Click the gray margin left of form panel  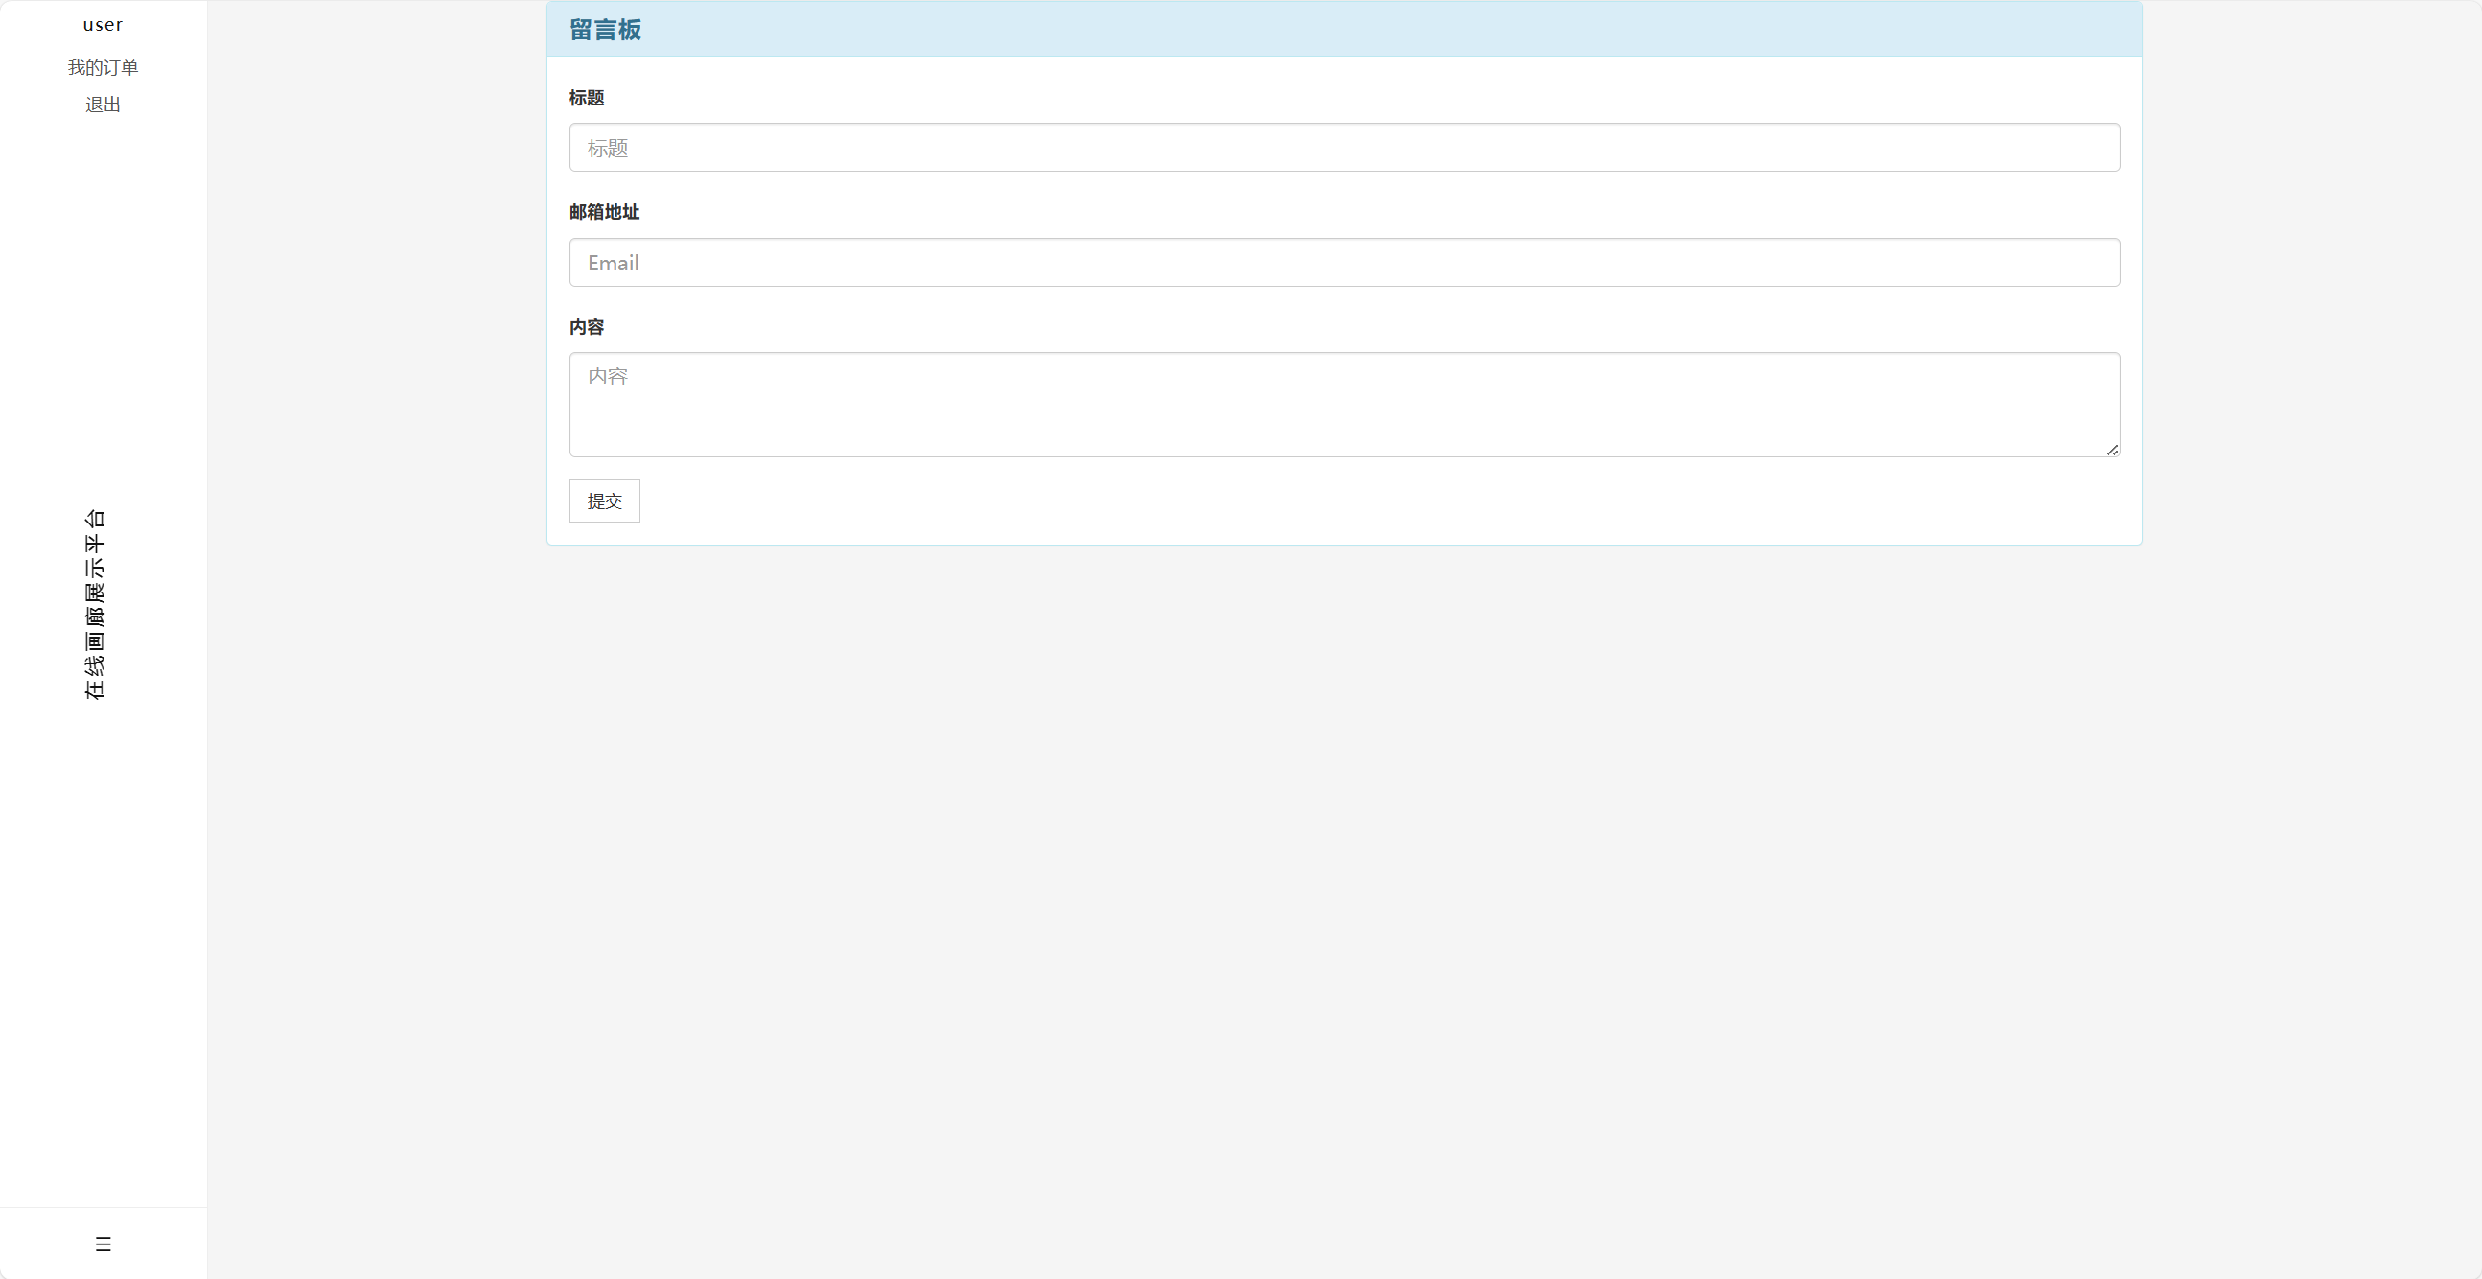(376, 290)
